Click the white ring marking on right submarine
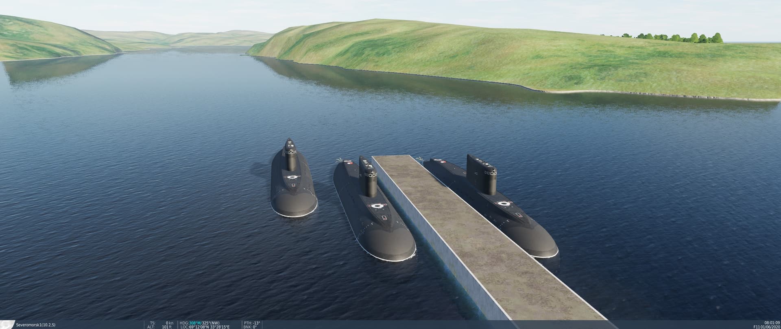Screen dimensions: 781x329 pyautogui.click(x=504, y=203)
